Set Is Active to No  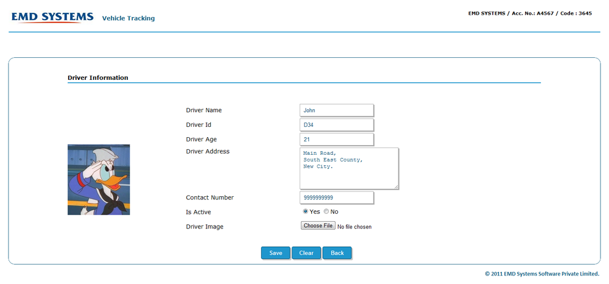(326, 211)
